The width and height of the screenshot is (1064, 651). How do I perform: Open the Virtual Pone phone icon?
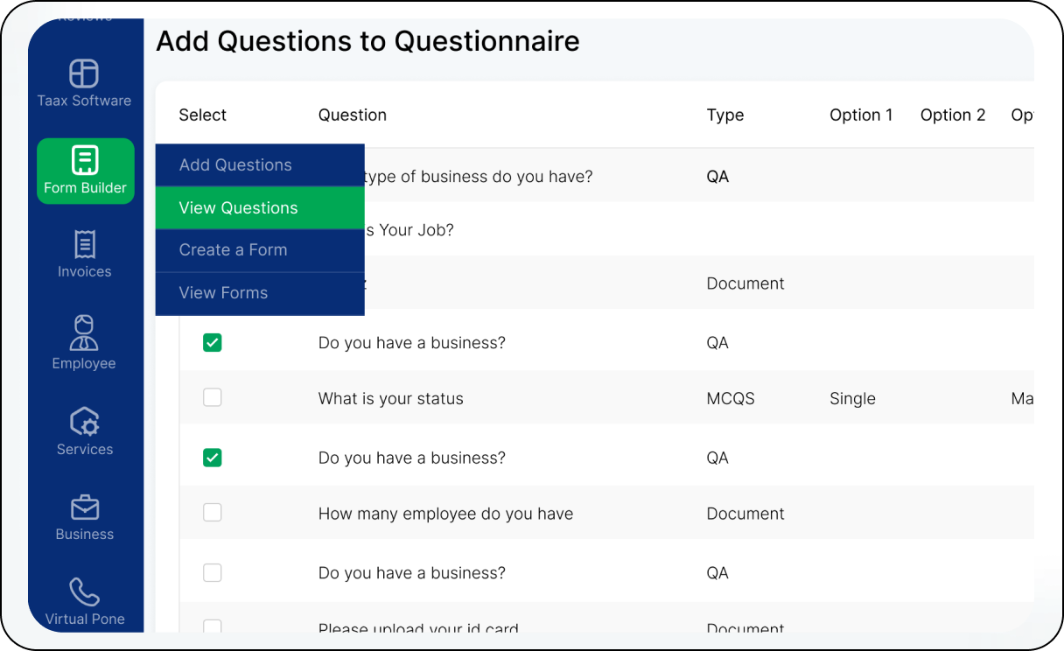click(85, 592)
